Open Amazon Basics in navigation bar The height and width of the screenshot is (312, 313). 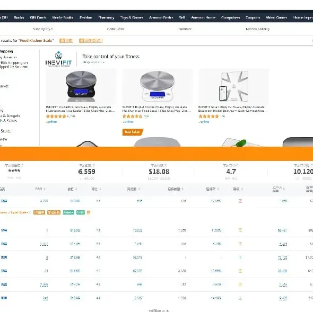click(161, 17)
